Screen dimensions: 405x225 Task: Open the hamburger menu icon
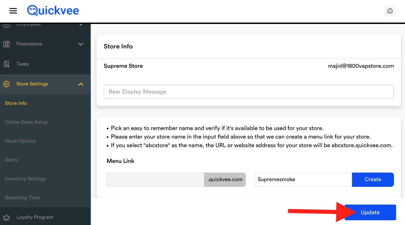click(13, 11)
